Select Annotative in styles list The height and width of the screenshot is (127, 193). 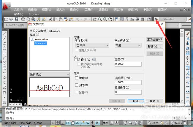pyautogui.click(x=41, y=39)
